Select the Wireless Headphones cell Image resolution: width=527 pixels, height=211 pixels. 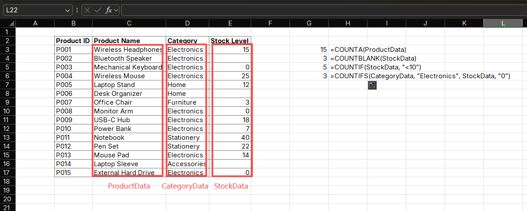coord(128,50)
